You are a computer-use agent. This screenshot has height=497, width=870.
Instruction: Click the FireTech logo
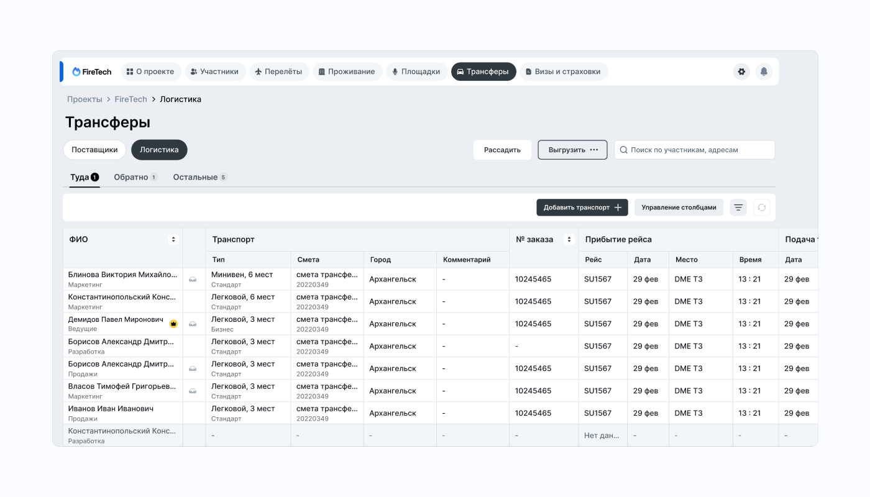pyautogui.click(x=92, y=71)
